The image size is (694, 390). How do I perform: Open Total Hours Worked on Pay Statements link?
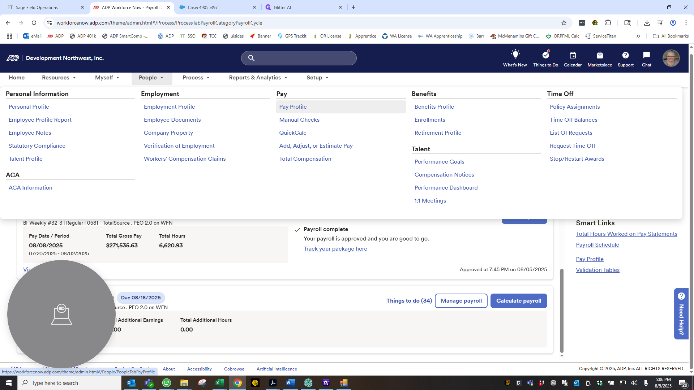coord(626,234)
